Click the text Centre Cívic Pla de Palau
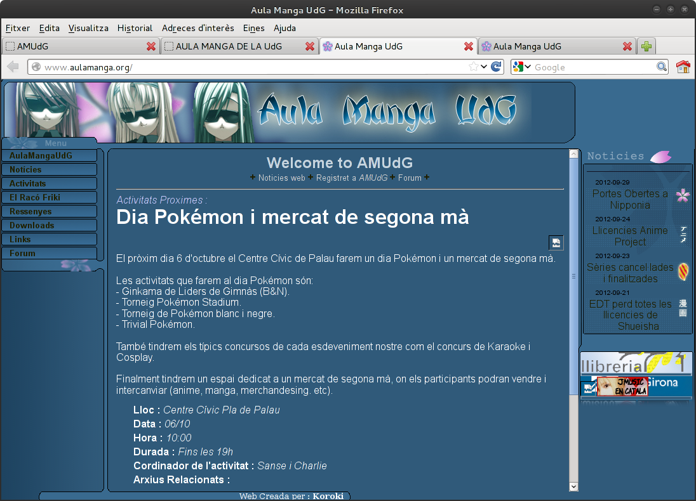The image size is (696, 501). [x=222, y=410]
